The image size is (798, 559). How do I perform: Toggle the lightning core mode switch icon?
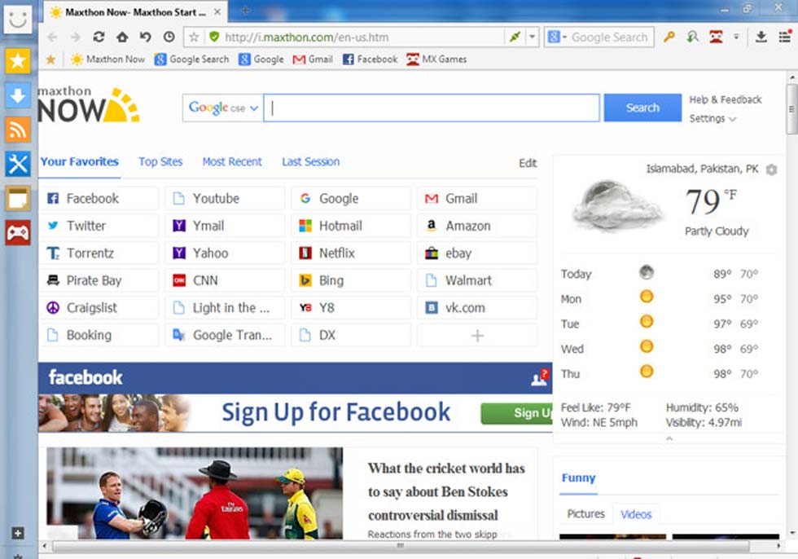(515, 37)
